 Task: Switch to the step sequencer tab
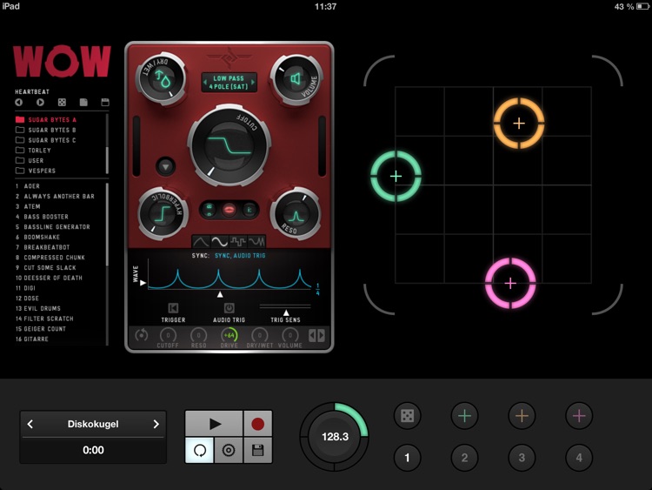[238, 241]
